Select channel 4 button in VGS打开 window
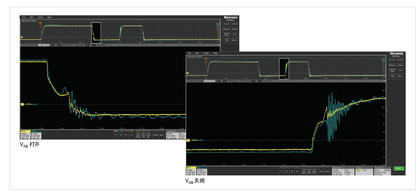The width and height of the screenshot is (417, 192). tap(131, 135)
